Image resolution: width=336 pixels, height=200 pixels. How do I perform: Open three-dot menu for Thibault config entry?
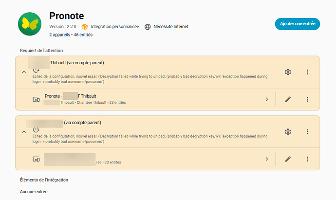(307, 72)
